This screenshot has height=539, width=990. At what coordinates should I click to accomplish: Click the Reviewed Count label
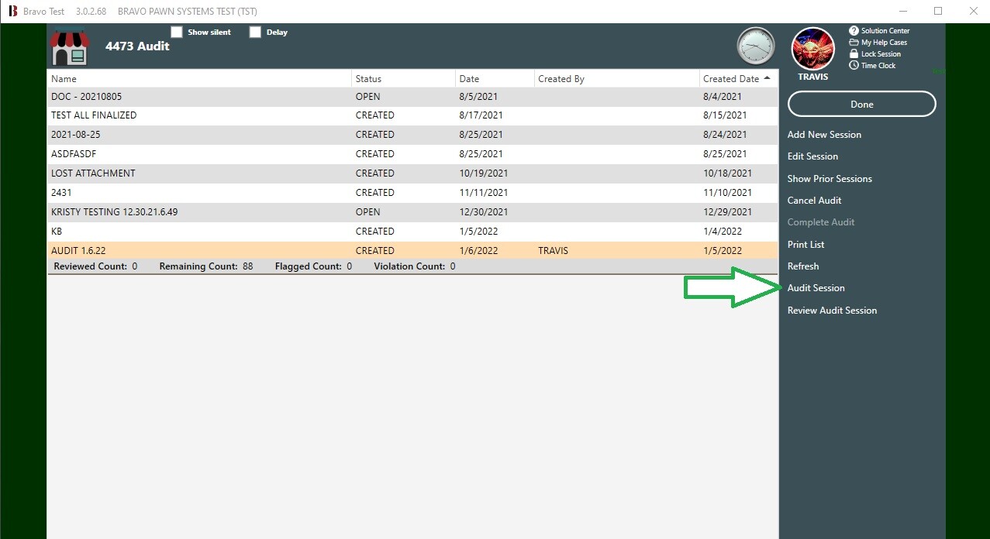90,266
